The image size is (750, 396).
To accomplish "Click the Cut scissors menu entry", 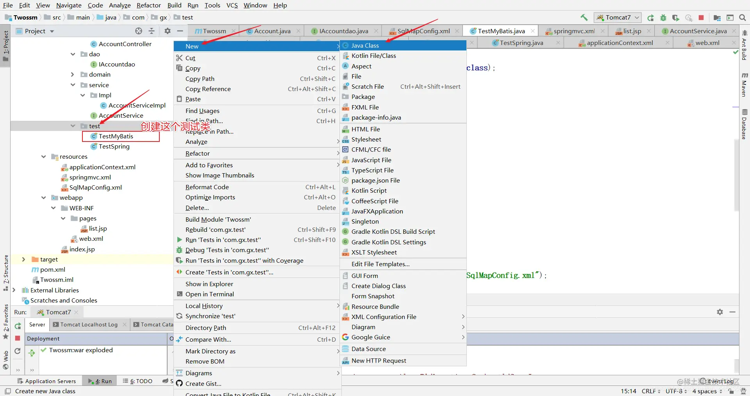I will coord(256,58).
